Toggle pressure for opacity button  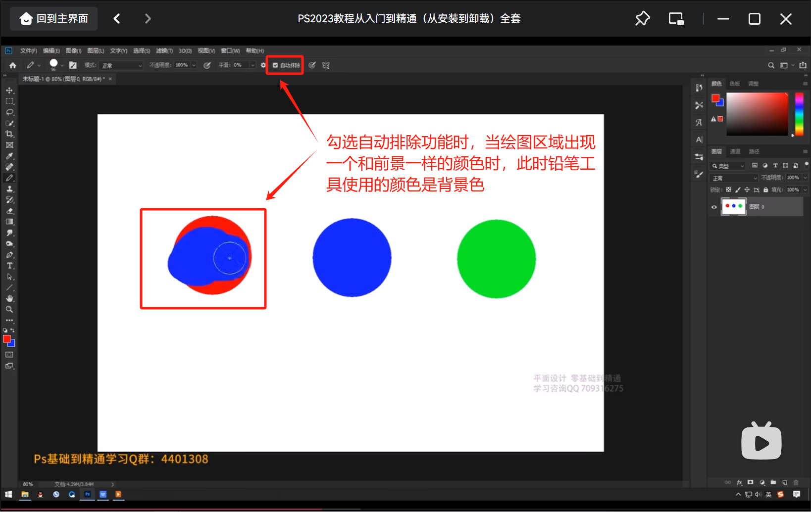(x=207, y=65)
